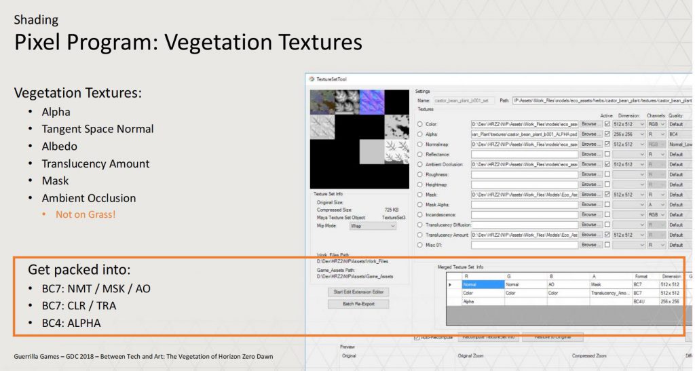Uncheck the Active checkbox for Alpha
Image resolution: width=695 pixels, height=371 pixels.
click(x=607, y=134)
